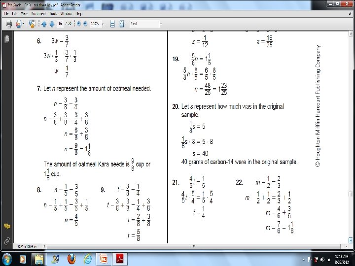Click the problem number 22 label
Screen dimensions: 355x266
click(240, 182)
